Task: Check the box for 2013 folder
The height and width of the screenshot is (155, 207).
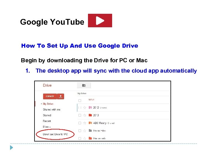Action: [x=80, y=115]
